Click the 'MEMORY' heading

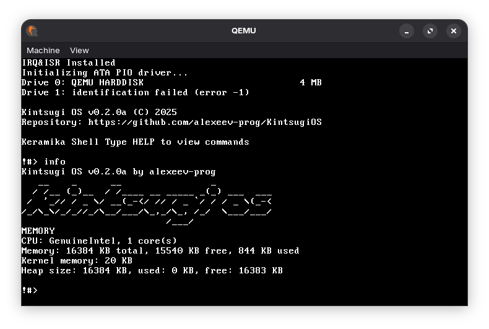pyautogui.click(x=38, y=231)
